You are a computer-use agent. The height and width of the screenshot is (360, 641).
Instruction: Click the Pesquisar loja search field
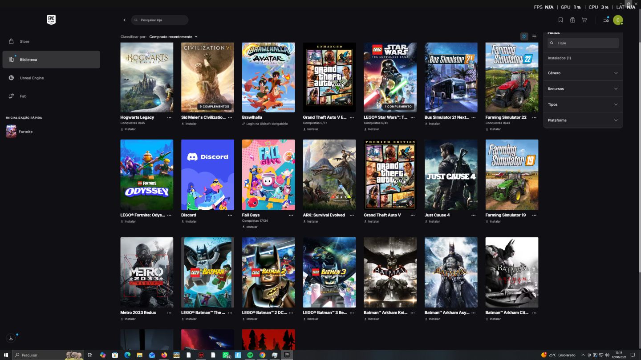click(159, 20)
